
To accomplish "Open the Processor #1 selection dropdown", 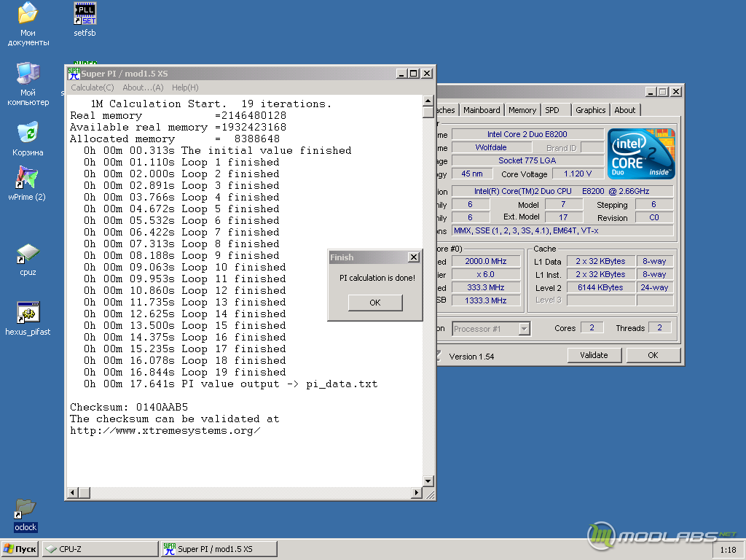I will 524,329.
